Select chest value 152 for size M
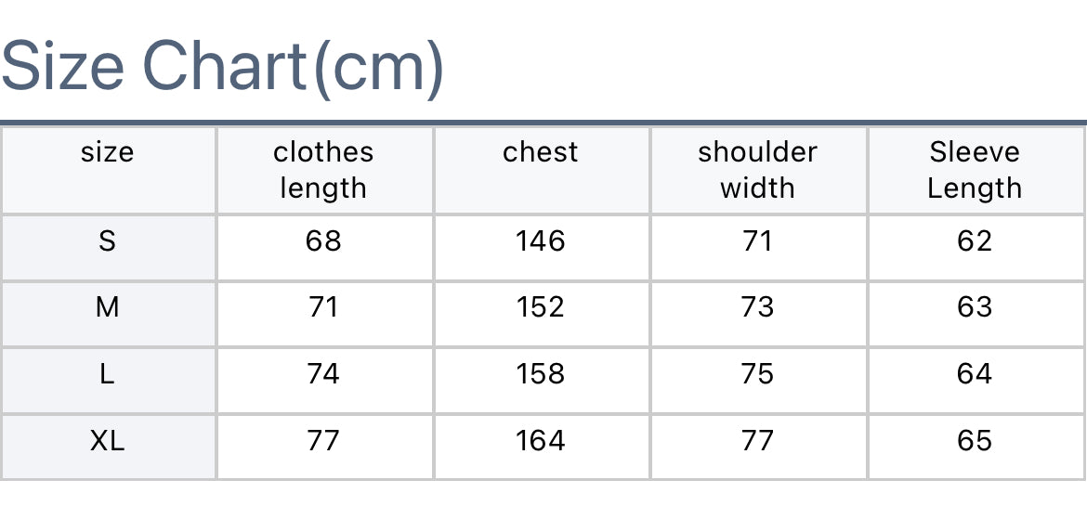 (x=541, y=307)
